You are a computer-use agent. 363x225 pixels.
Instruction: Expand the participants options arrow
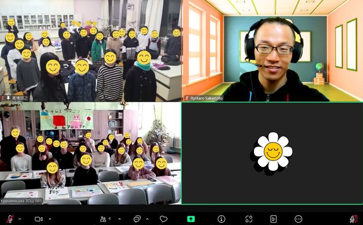click(119, 219)
